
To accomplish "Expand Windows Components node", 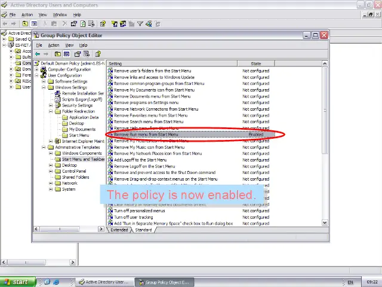I will point(51,153).
